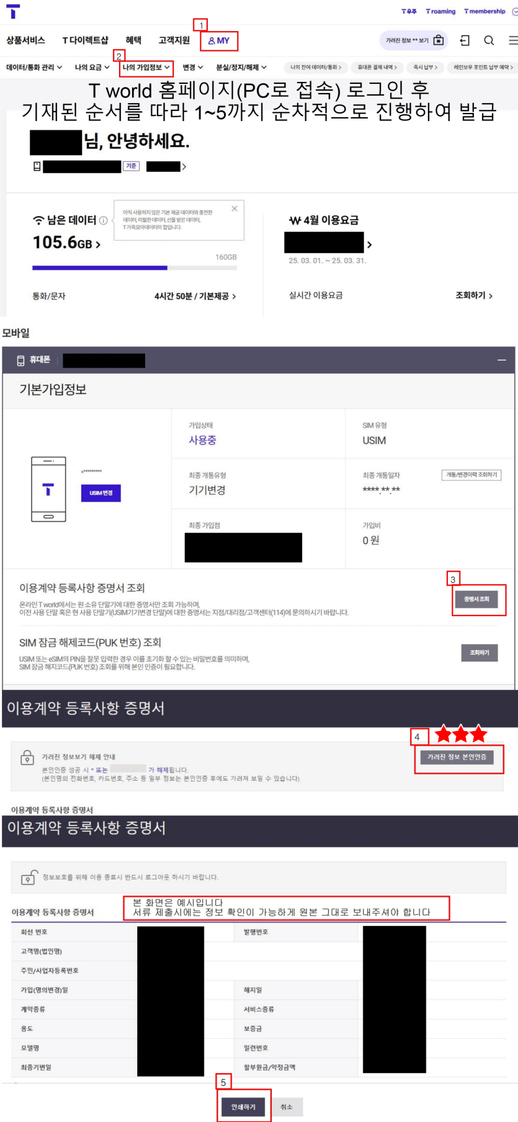518x1122 pixels.
Task: Open 상품서비스 menu
Action: tap(25, 40)
